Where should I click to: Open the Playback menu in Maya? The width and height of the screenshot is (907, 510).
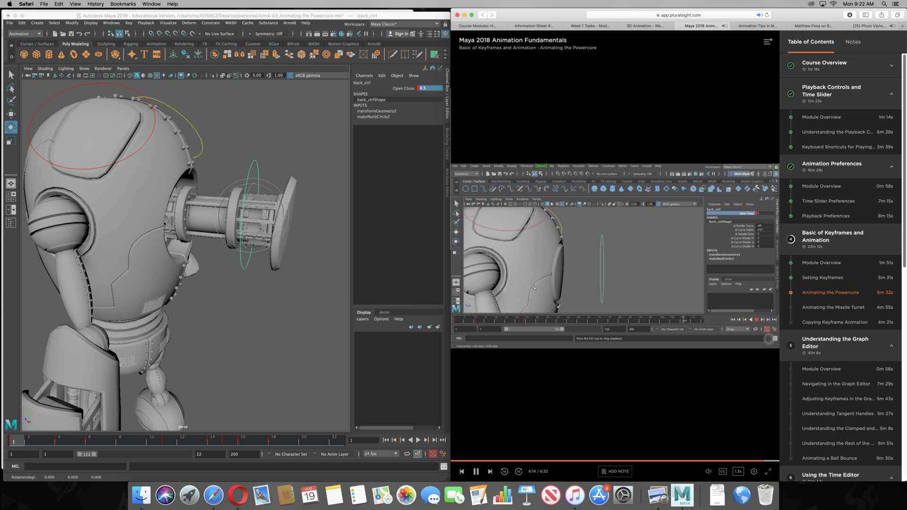click(x=146, y=23)
